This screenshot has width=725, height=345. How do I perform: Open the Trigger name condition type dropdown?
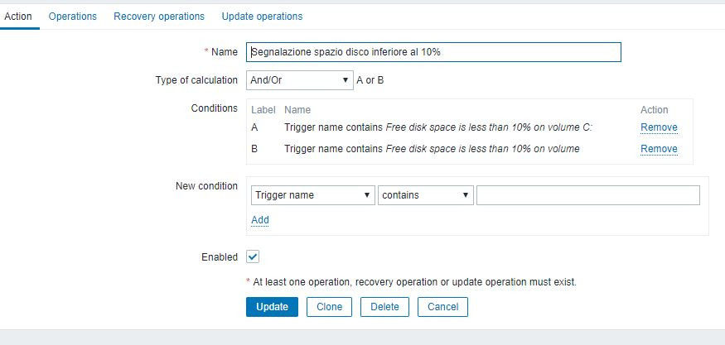(x=312, y=195)
